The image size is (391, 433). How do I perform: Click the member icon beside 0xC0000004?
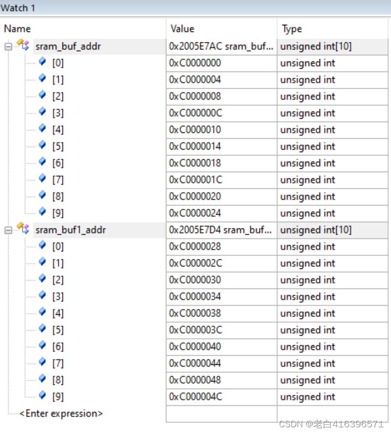point(42,78)
